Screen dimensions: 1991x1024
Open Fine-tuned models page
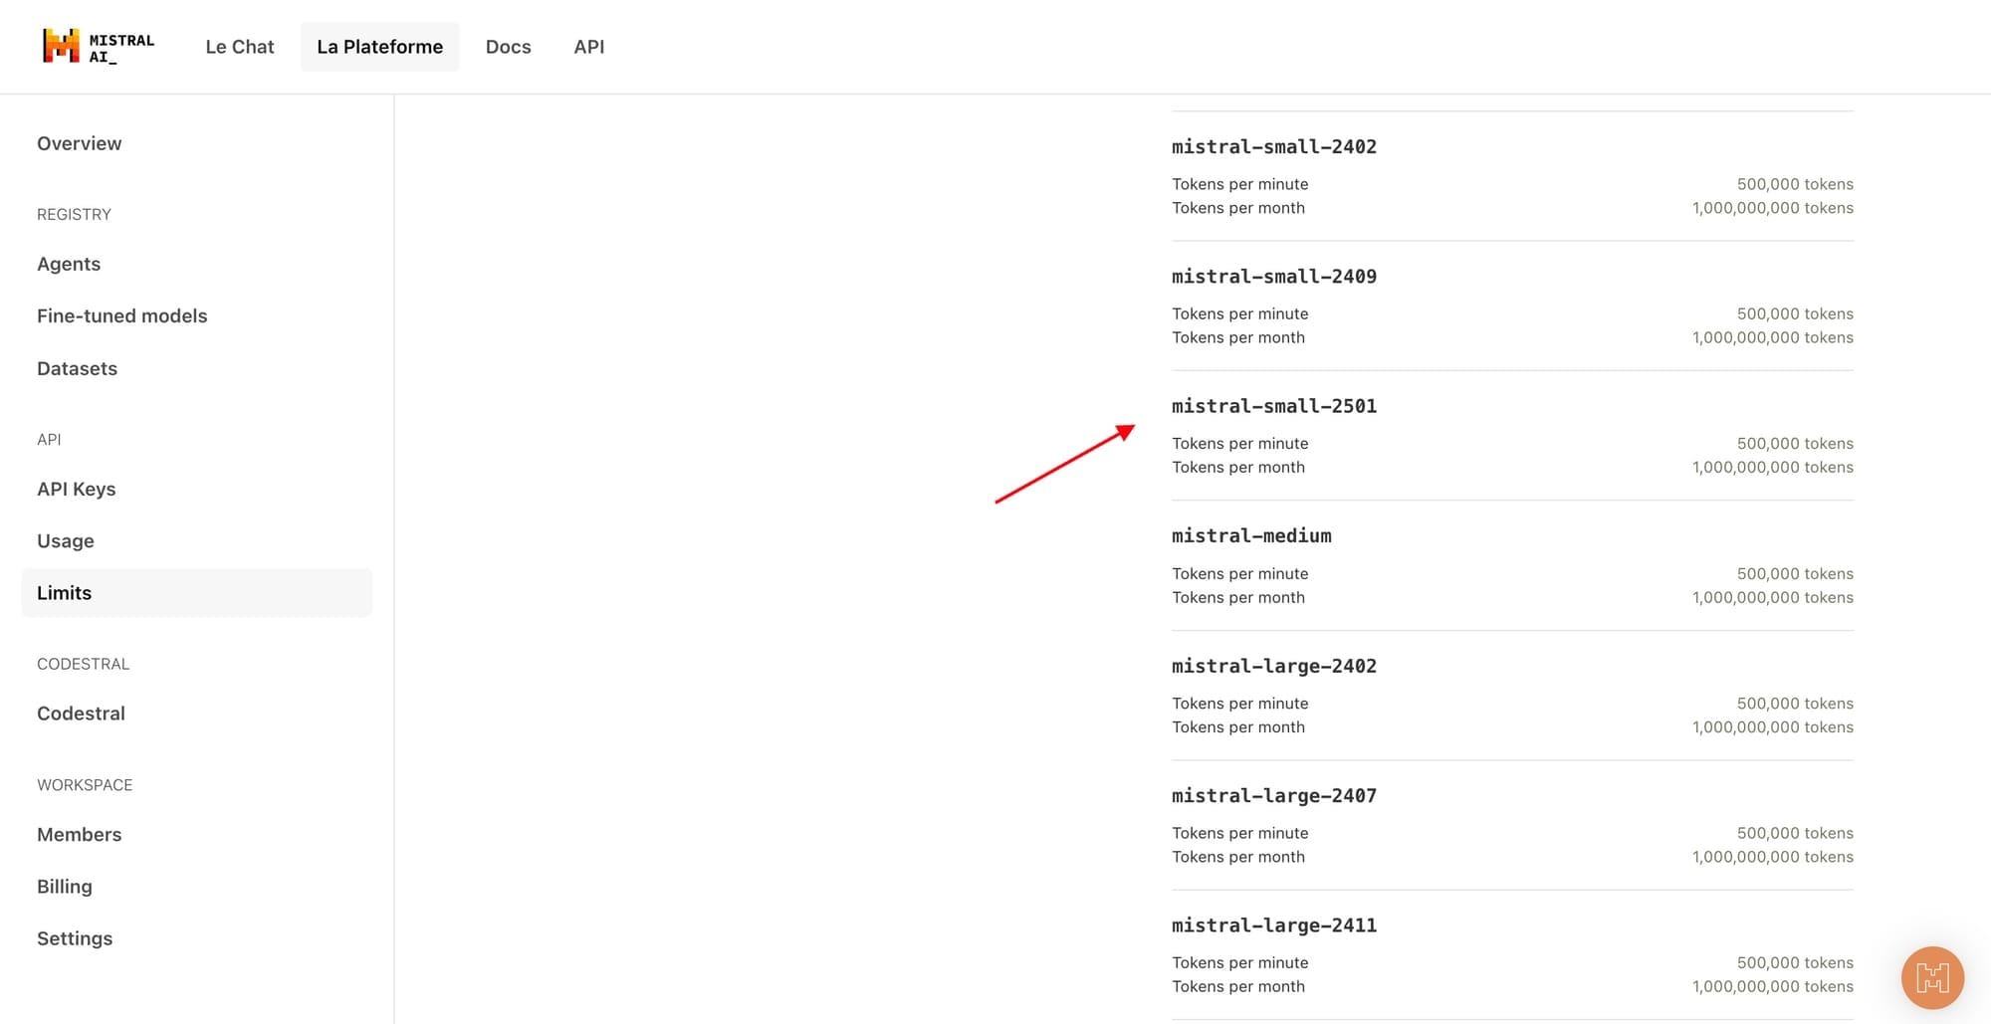click(122, 315)
